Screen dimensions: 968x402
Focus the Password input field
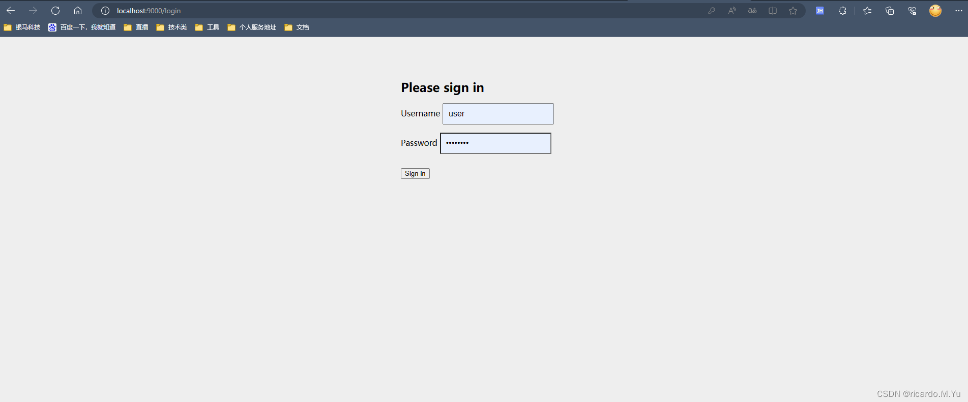pos(495,143)
